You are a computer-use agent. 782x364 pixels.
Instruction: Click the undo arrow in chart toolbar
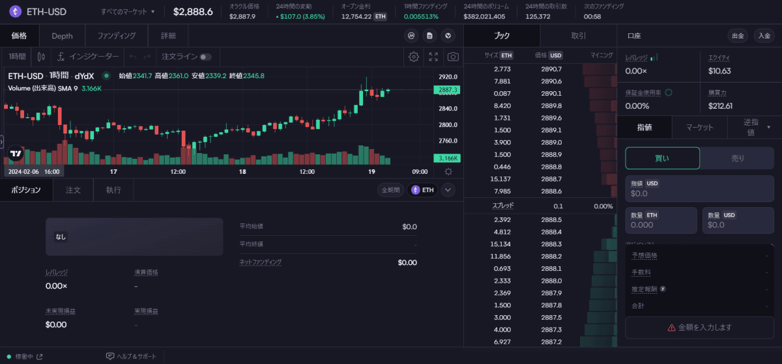point(133,57)
